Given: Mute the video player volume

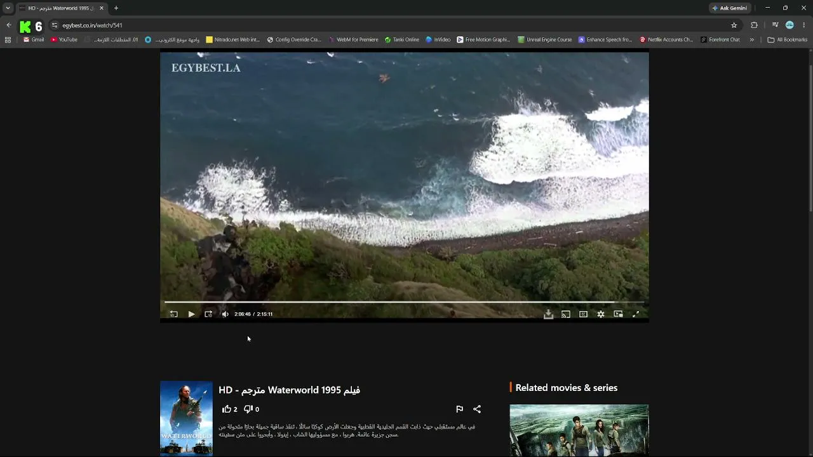Looking at the screenshot, I should [x=225, y=314].
